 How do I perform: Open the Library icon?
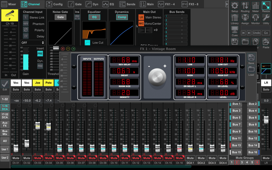[x=235, y=19]
